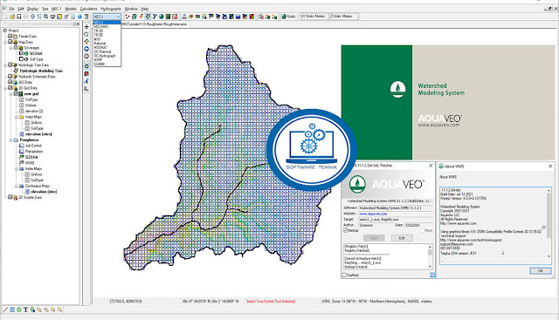559x320 pixels.
Task: Select the Rotate tool in vertical toolbar
Action: pos(86,42)
